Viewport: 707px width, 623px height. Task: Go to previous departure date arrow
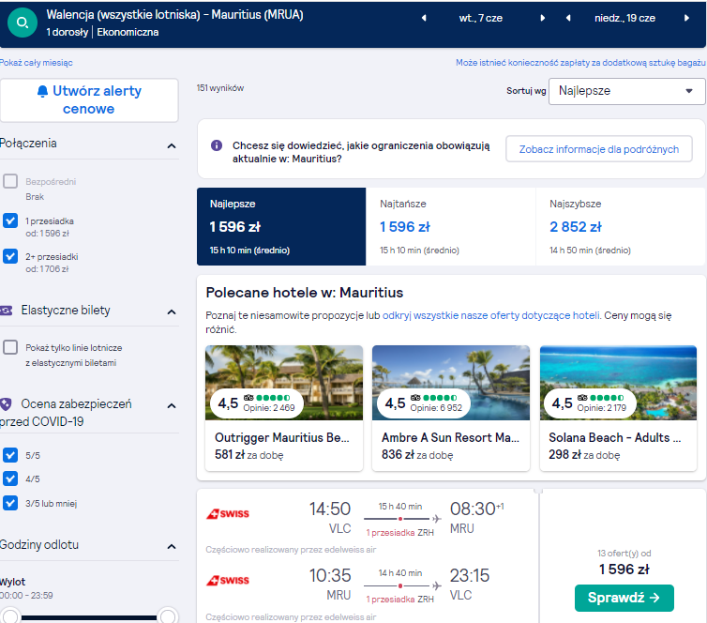[424, 18]
